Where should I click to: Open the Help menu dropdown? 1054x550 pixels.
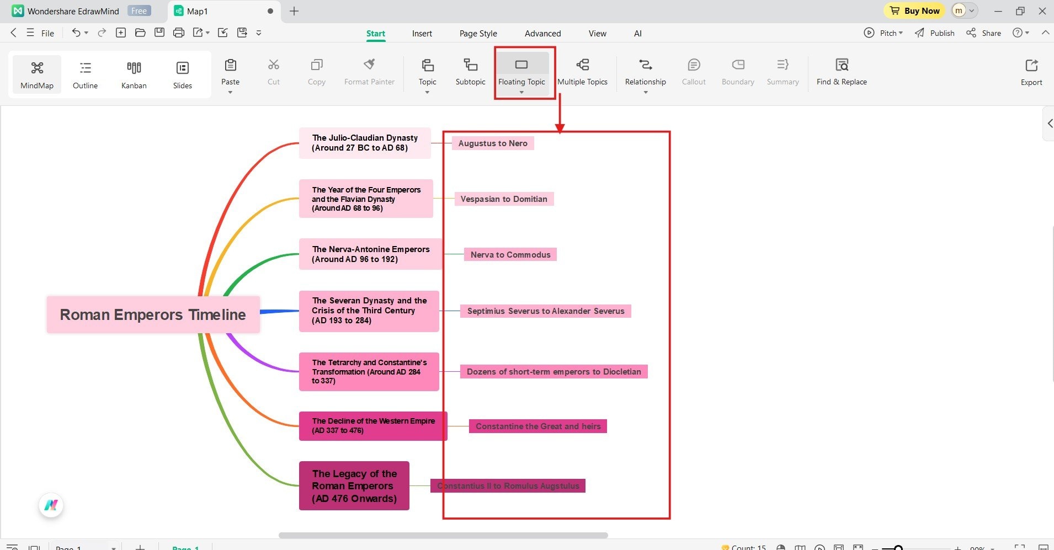(x=1021, y=33)
